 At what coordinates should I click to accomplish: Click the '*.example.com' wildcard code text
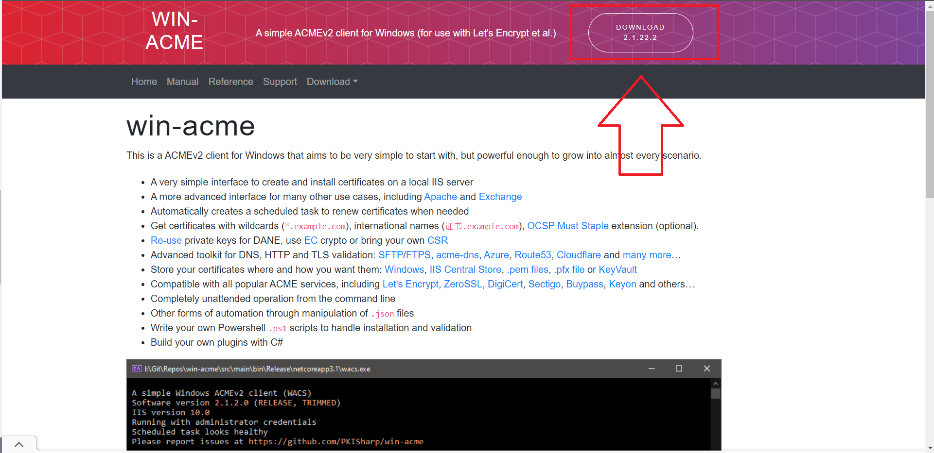(x=315, y=226)
